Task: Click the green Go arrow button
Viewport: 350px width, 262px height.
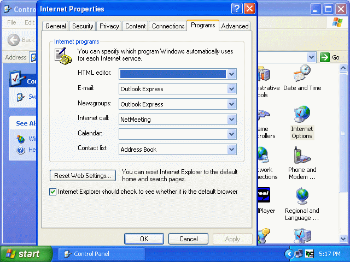Action: point(324,57)
